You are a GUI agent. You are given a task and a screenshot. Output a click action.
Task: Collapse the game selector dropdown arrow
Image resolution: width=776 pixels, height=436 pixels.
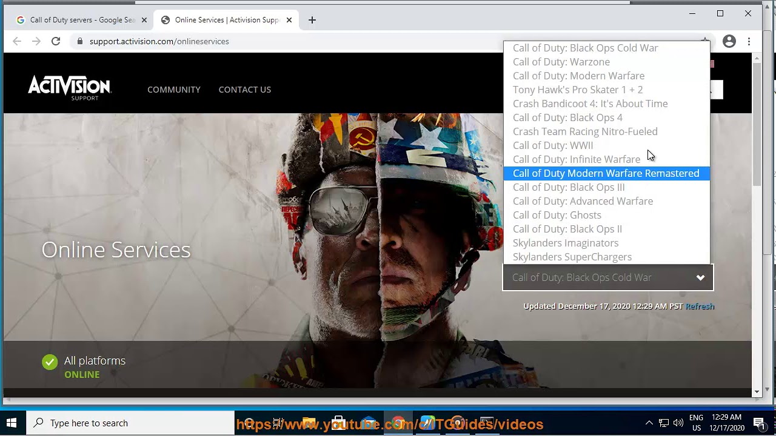[x=700, y=278]
